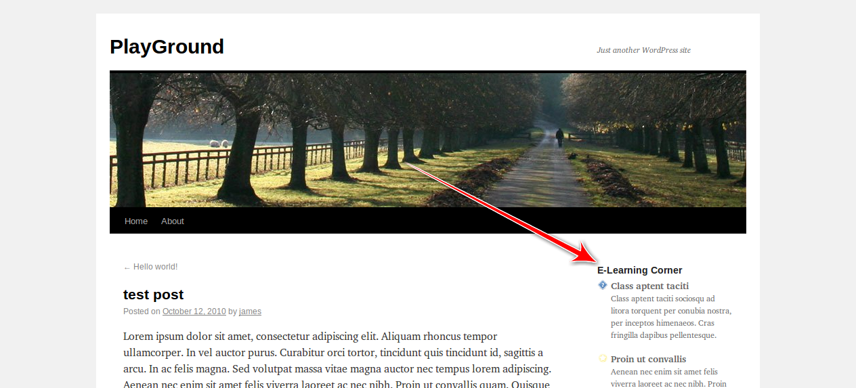Open the Proin ut convallis entry

click(648, 359)
